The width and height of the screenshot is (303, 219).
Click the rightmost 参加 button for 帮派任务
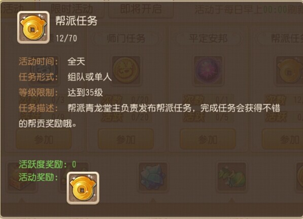click(x=283, y=140)
